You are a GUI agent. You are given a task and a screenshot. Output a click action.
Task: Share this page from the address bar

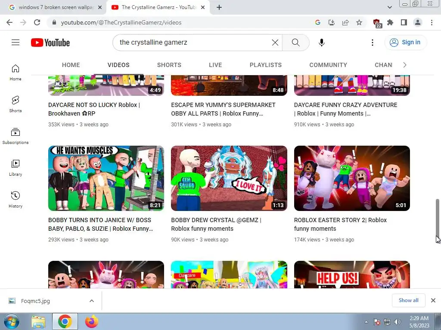pyautogui.click(x=345, y=22)
